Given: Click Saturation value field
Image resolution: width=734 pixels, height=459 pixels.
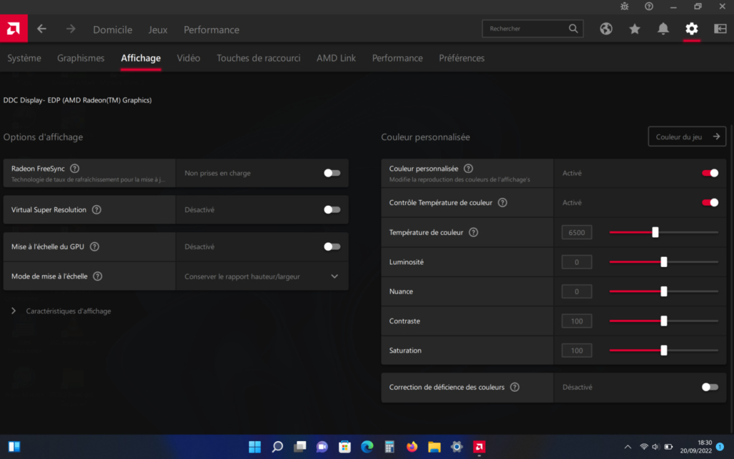Looking at the screenshot, I should click(576, 350).
